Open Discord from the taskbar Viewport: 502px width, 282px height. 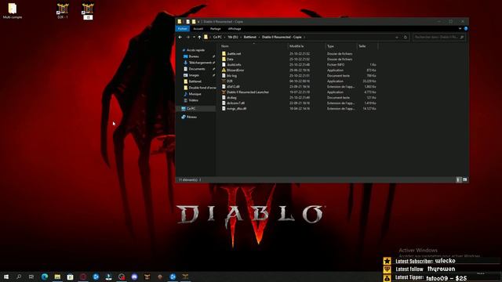[x=134, y=277]
